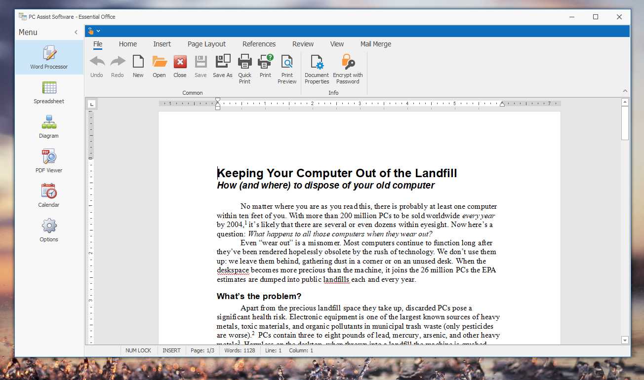Click the vertical ruler on the left

(91, 227)
